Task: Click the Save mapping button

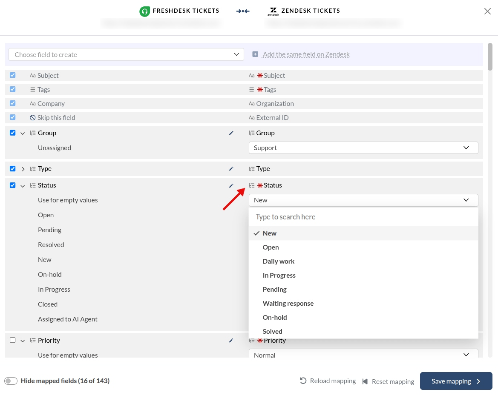Action: click(456, 381)
